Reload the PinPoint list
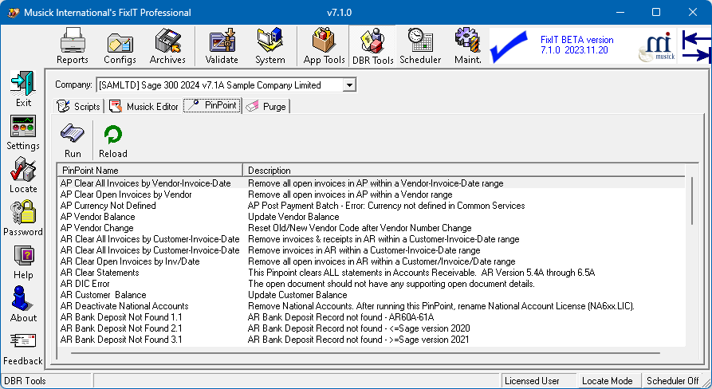 coord(113,140)
